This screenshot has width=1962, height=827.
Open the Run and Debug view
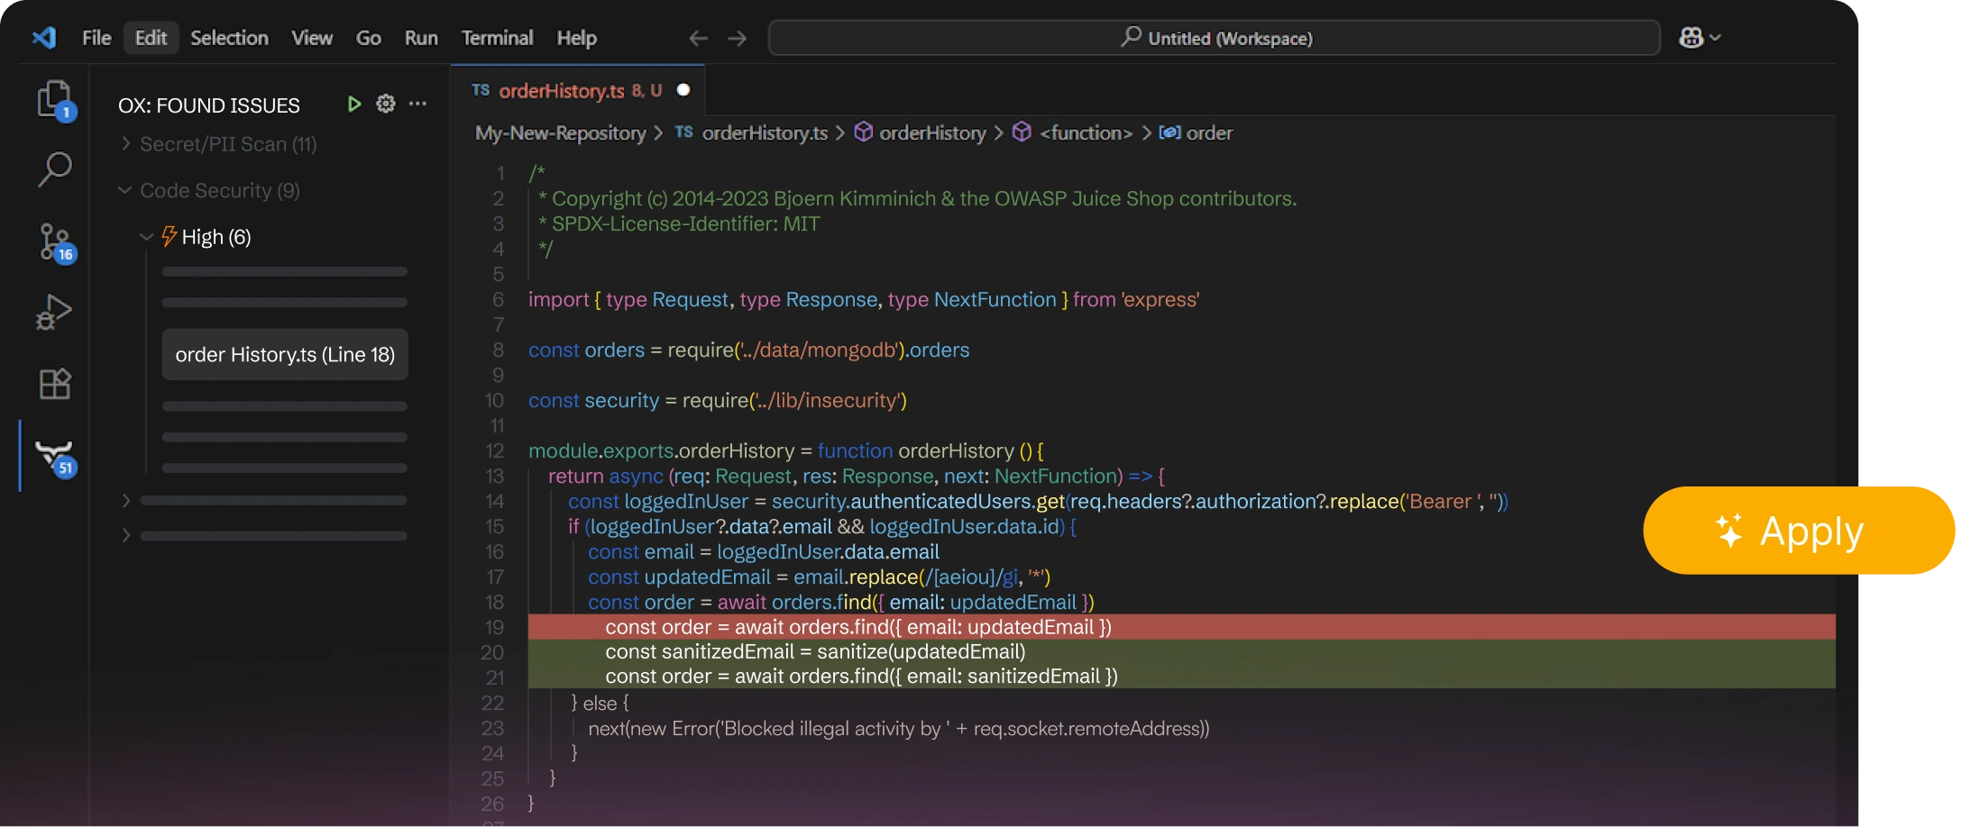pyautogui.click(x=54, y=313)
